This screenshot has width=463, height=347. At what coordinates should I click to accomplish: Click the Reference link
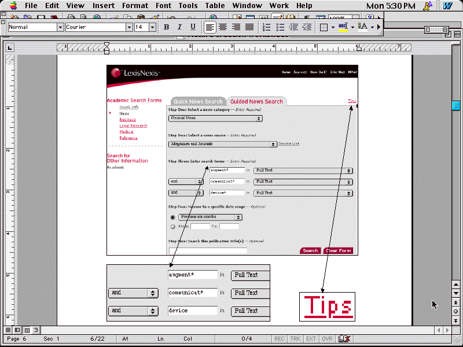pyautogui.click(x=128, y=138)
